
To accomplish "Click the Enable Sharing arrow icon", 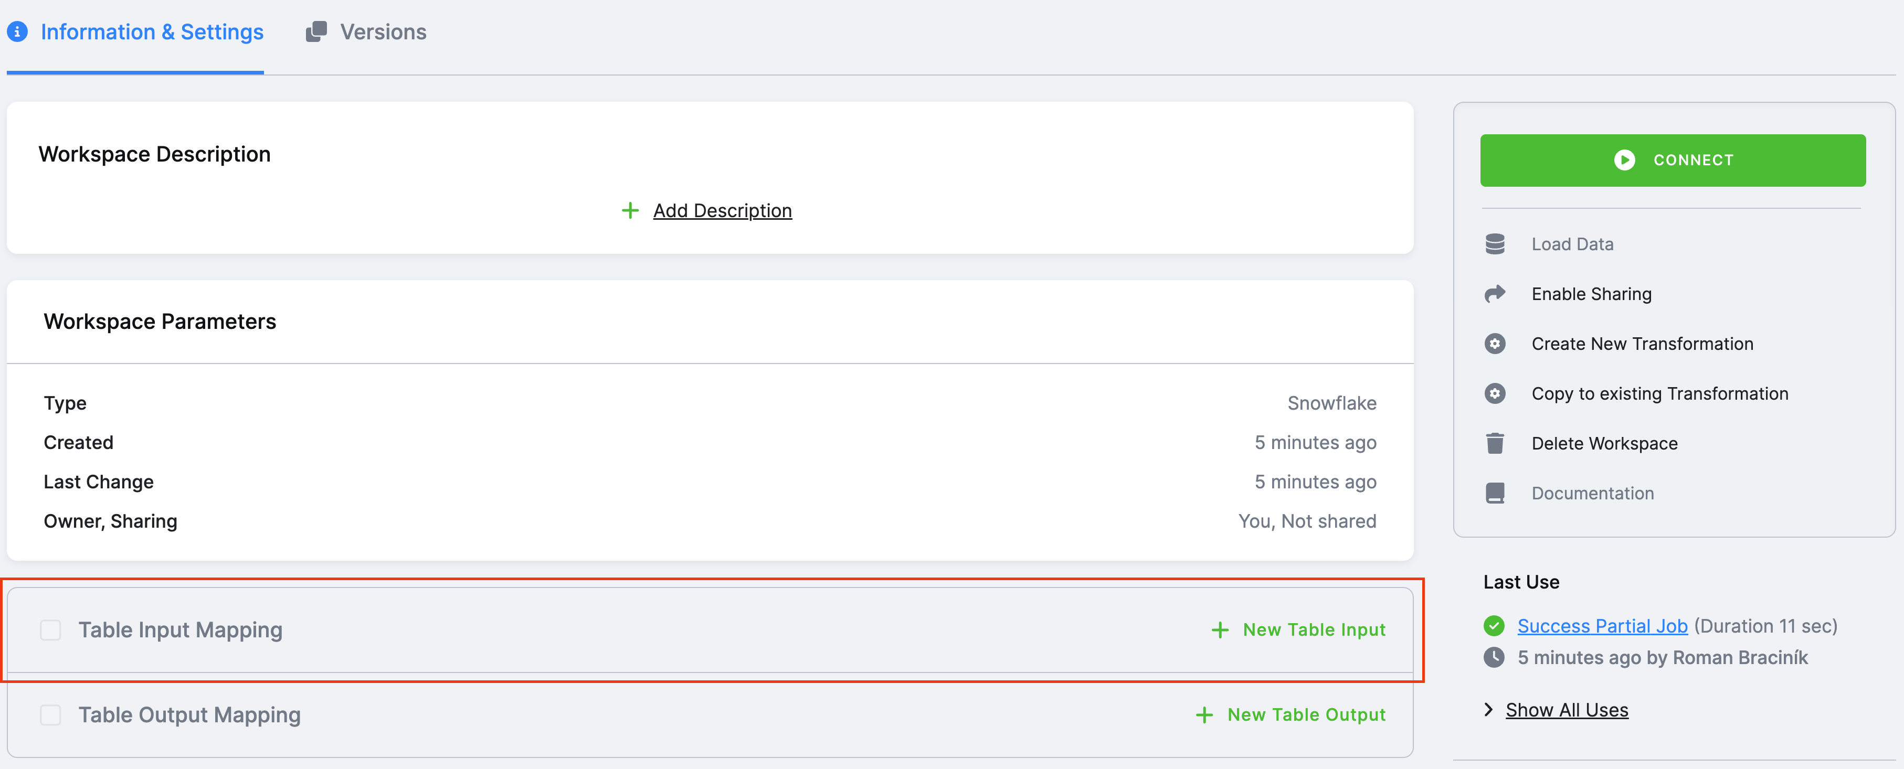I will [1495, 294].
